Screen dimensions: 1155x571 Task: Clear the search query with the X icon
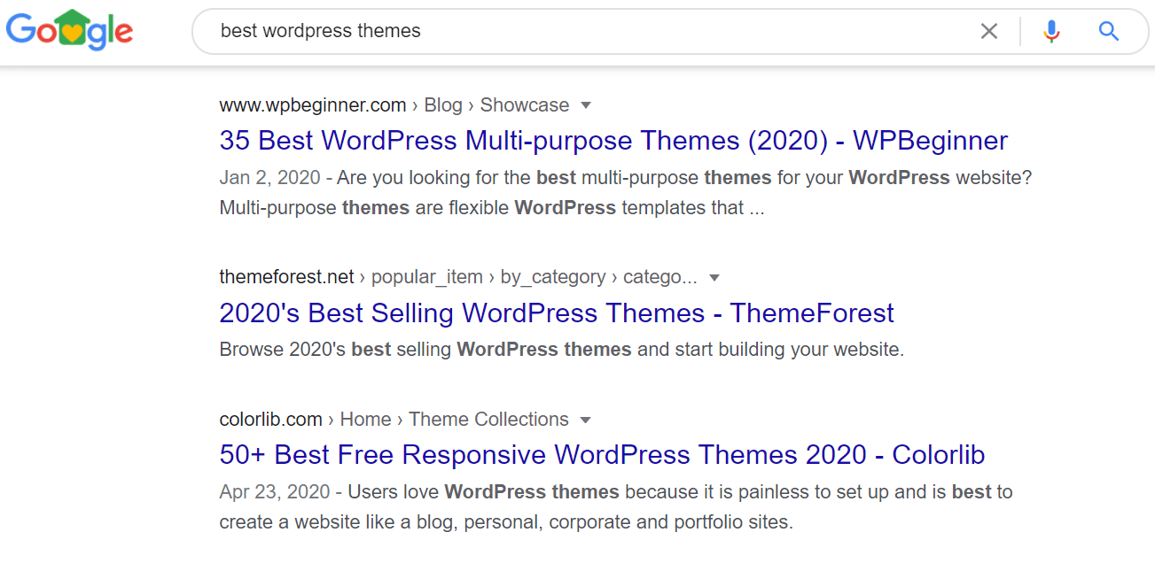coord(988,31)
